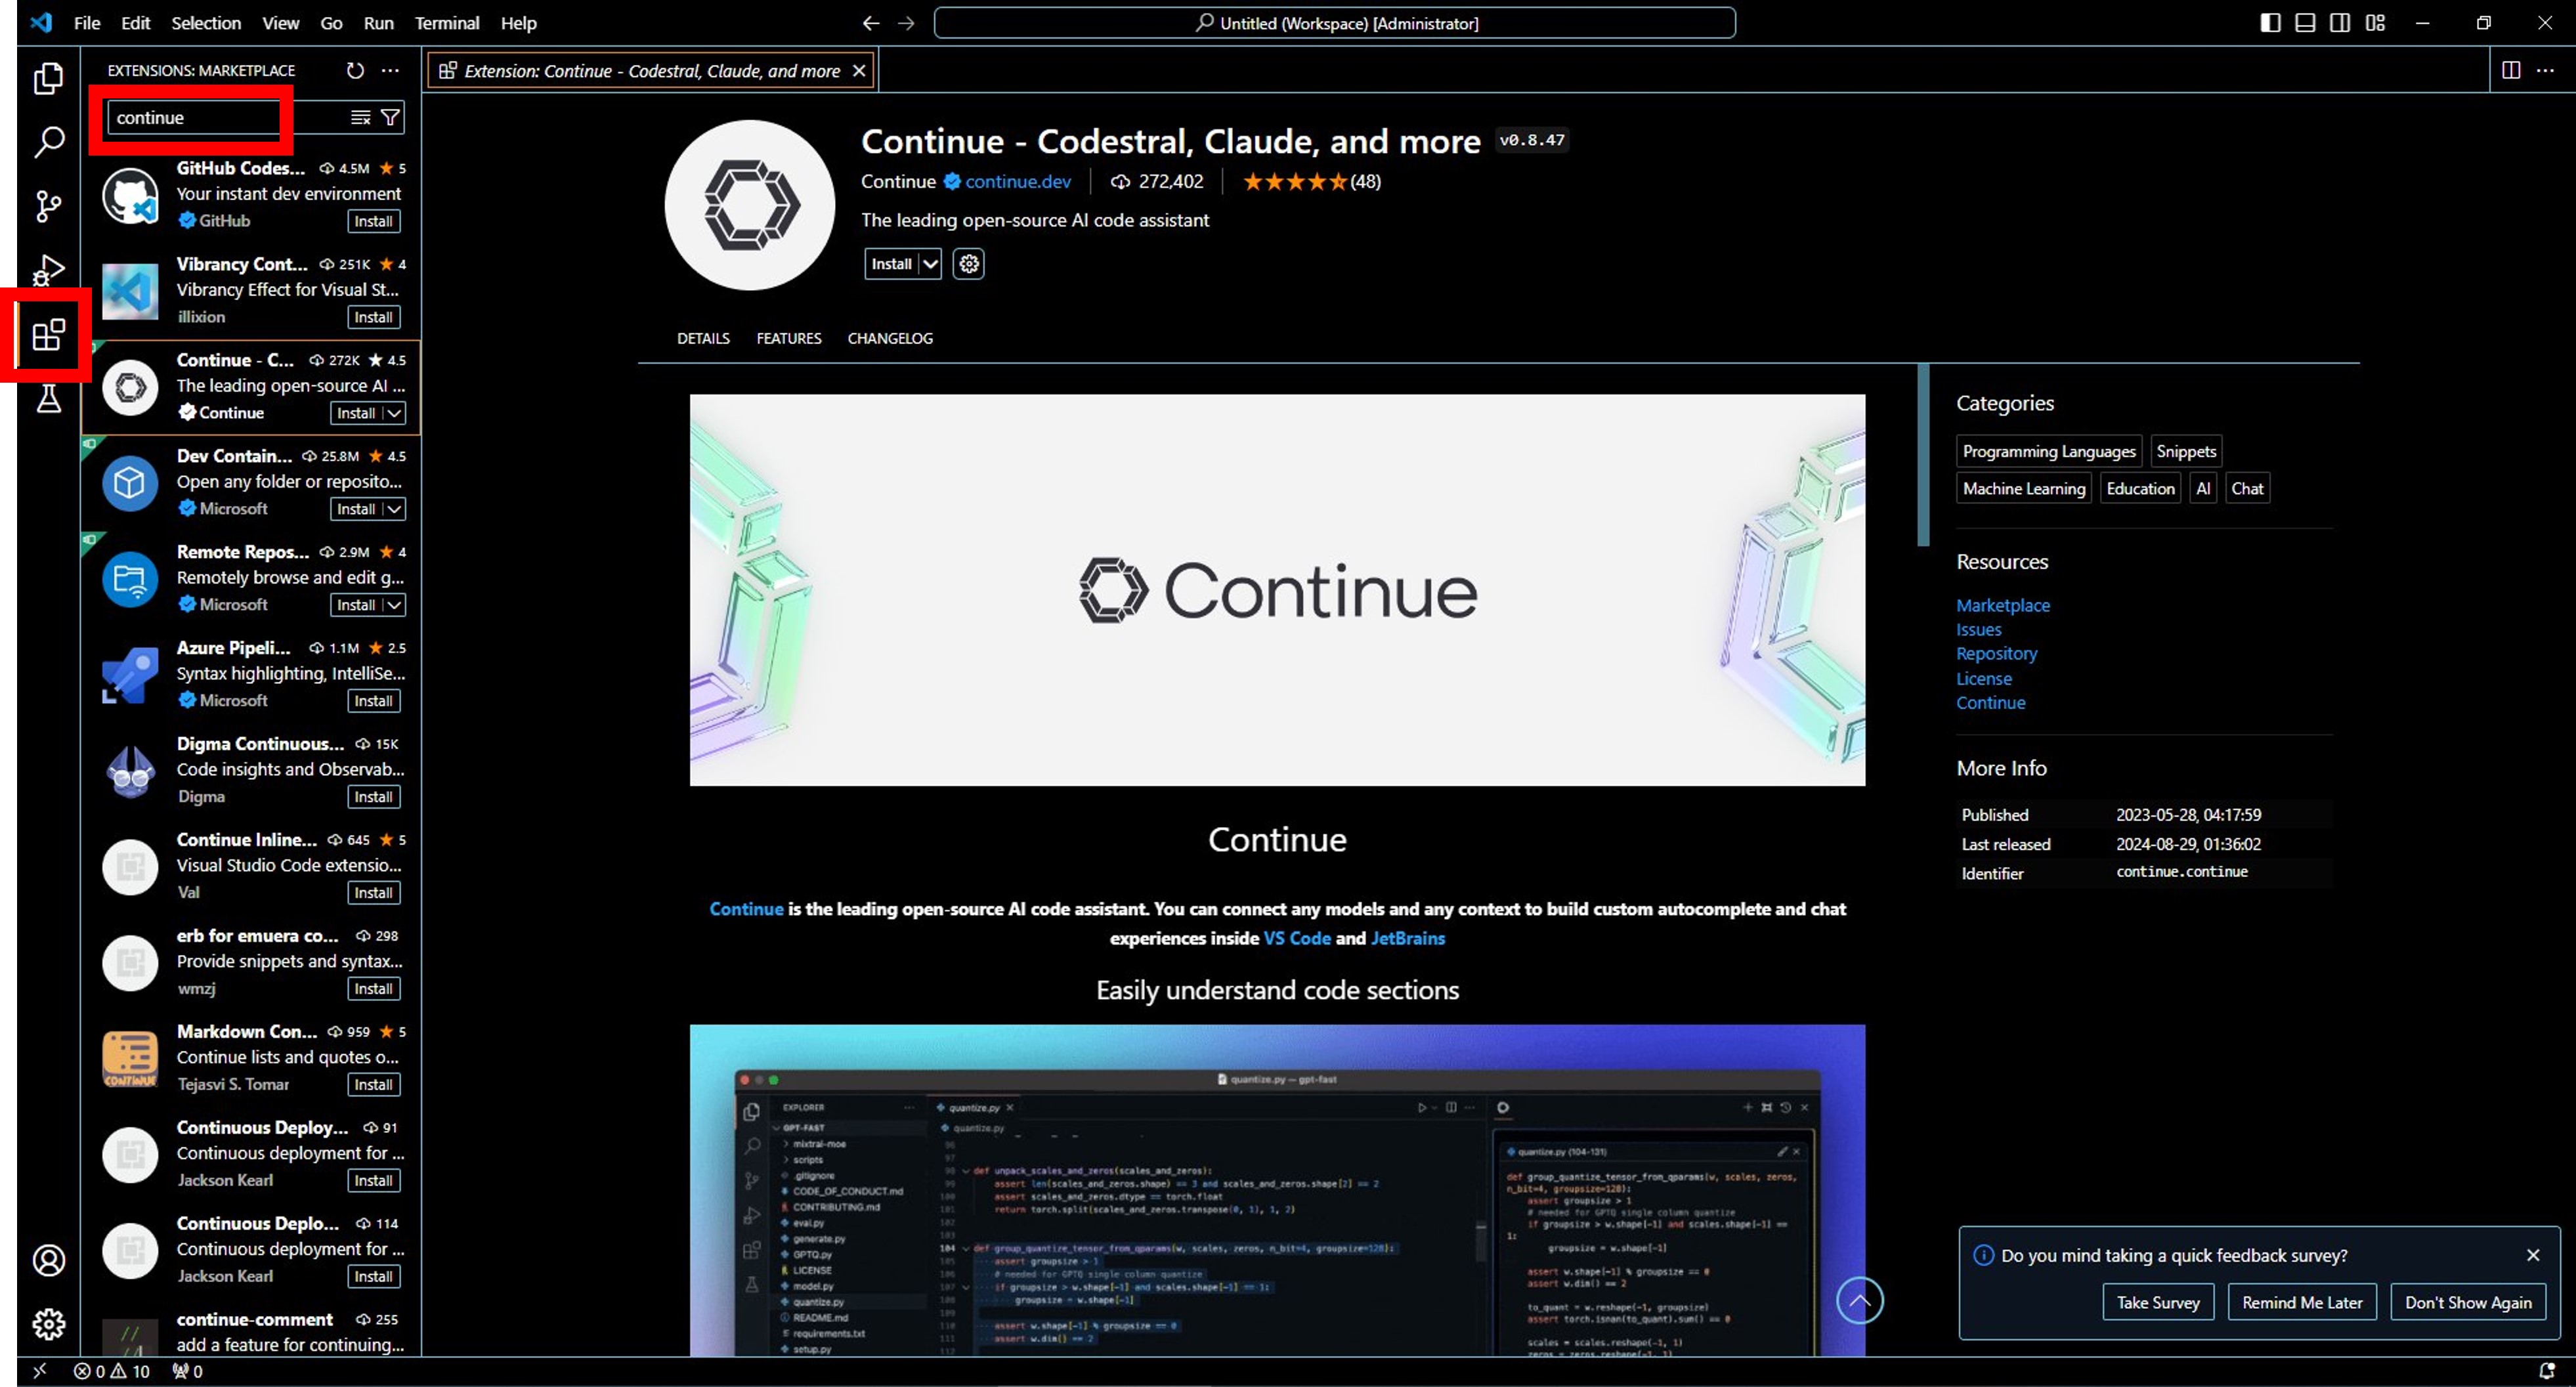
Task: Open the Terminal menu
Action: 446,23
